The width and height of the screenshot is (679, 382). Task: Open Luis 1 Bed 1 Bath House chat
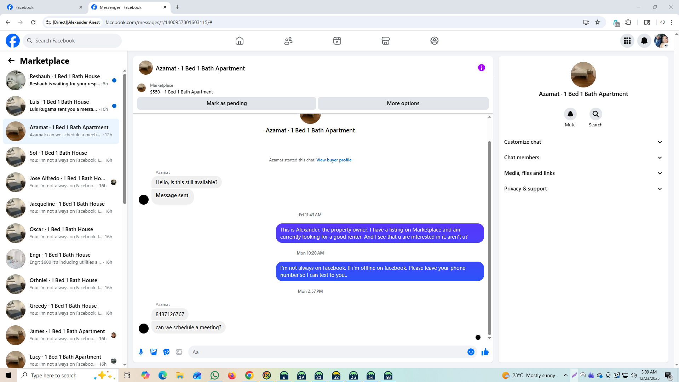61,106
